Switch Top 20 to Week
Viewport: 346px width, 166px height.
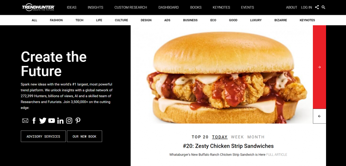coord(238,137)
